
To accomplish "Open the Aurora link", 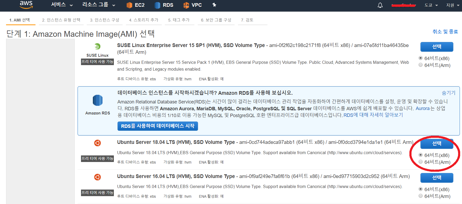I will coord(423,108).
